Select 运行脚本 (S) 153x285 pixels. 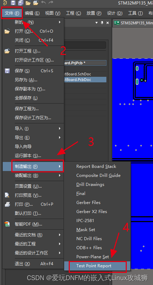tap(33, 156)
